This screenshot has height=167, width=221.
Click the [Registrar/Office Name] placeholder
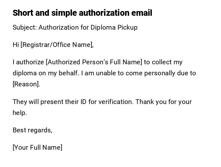(57, 45)
